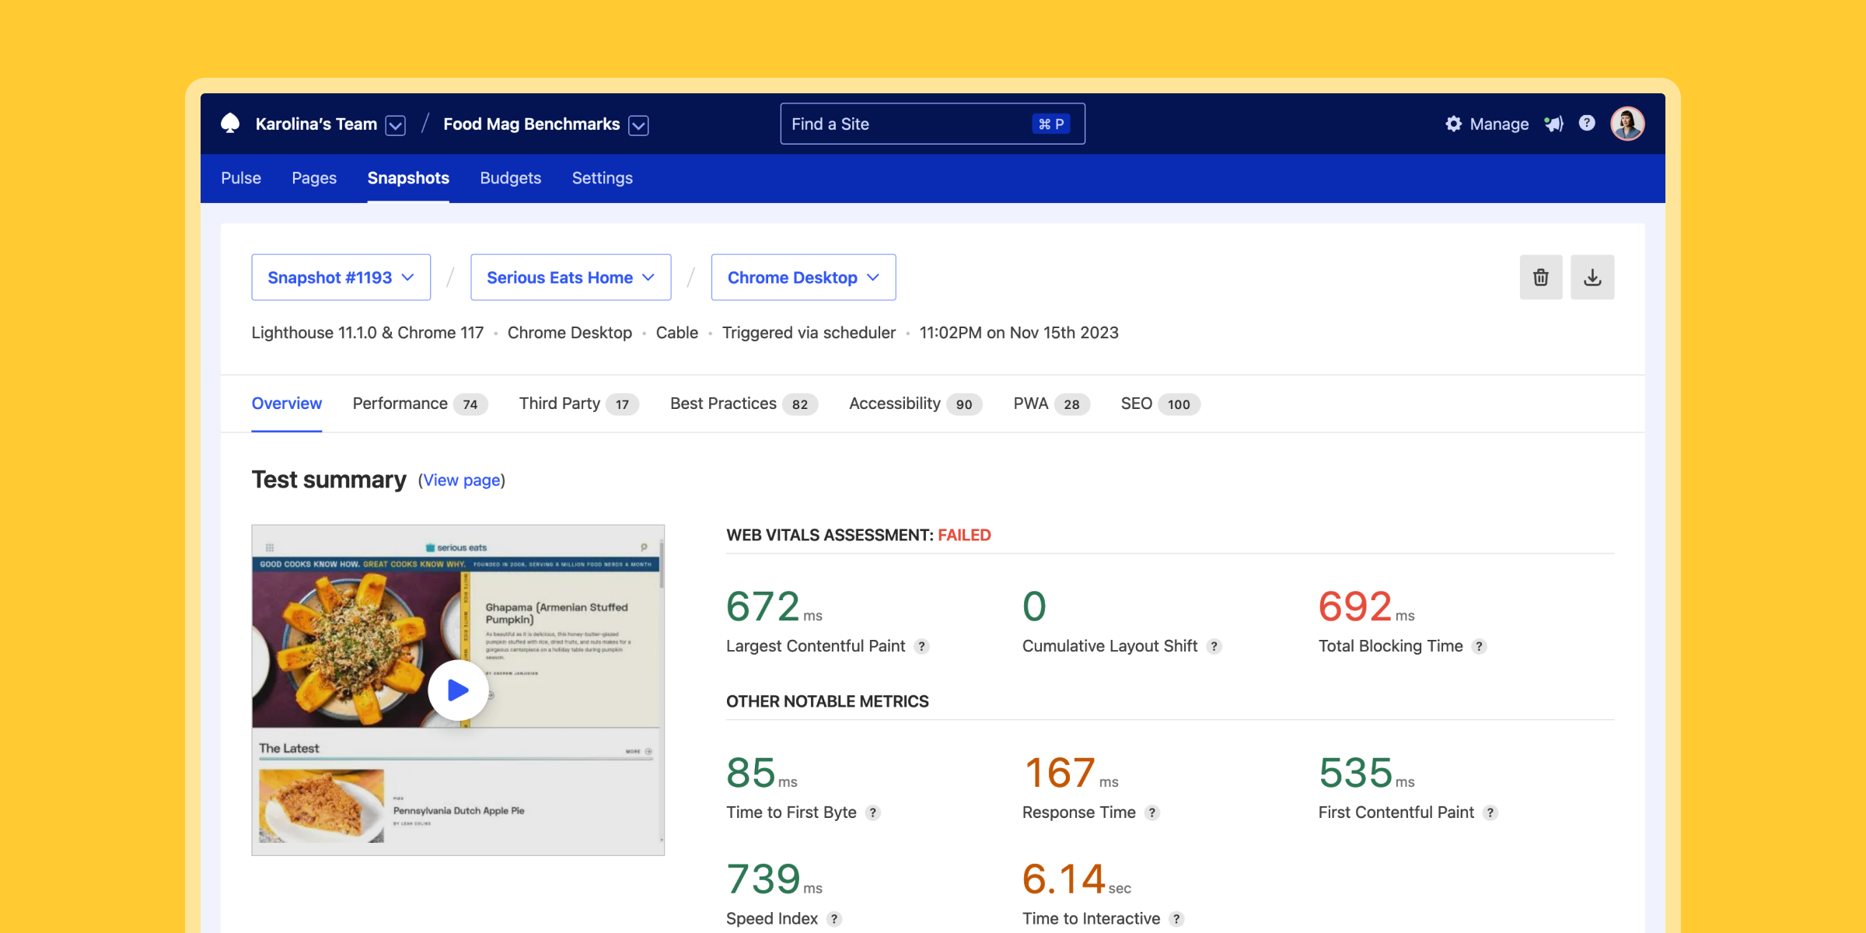Click the announcements megaphone icon
1866x933 pixels.
coord(1553,124)
